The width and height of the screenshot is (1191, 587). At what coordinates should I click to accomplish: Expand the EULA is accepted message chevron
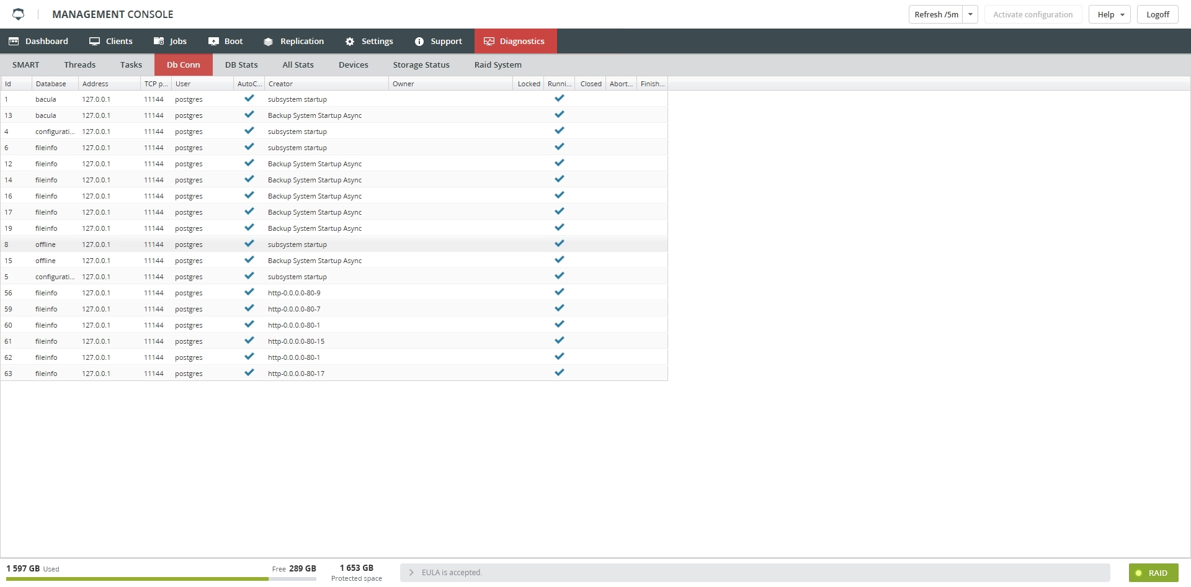pos(411,573)
